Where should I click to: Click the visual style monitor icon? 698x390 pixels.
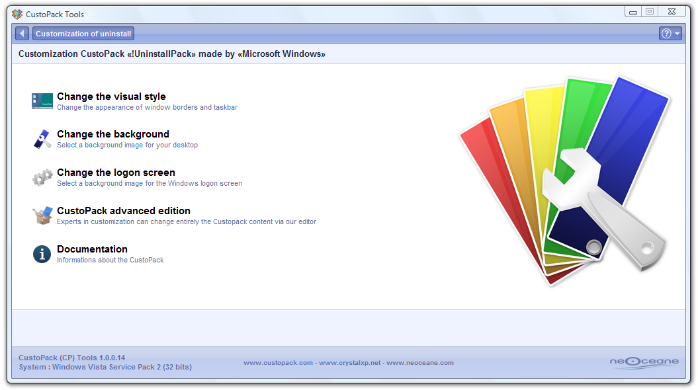pyautogui.click(x=42, y=101)
